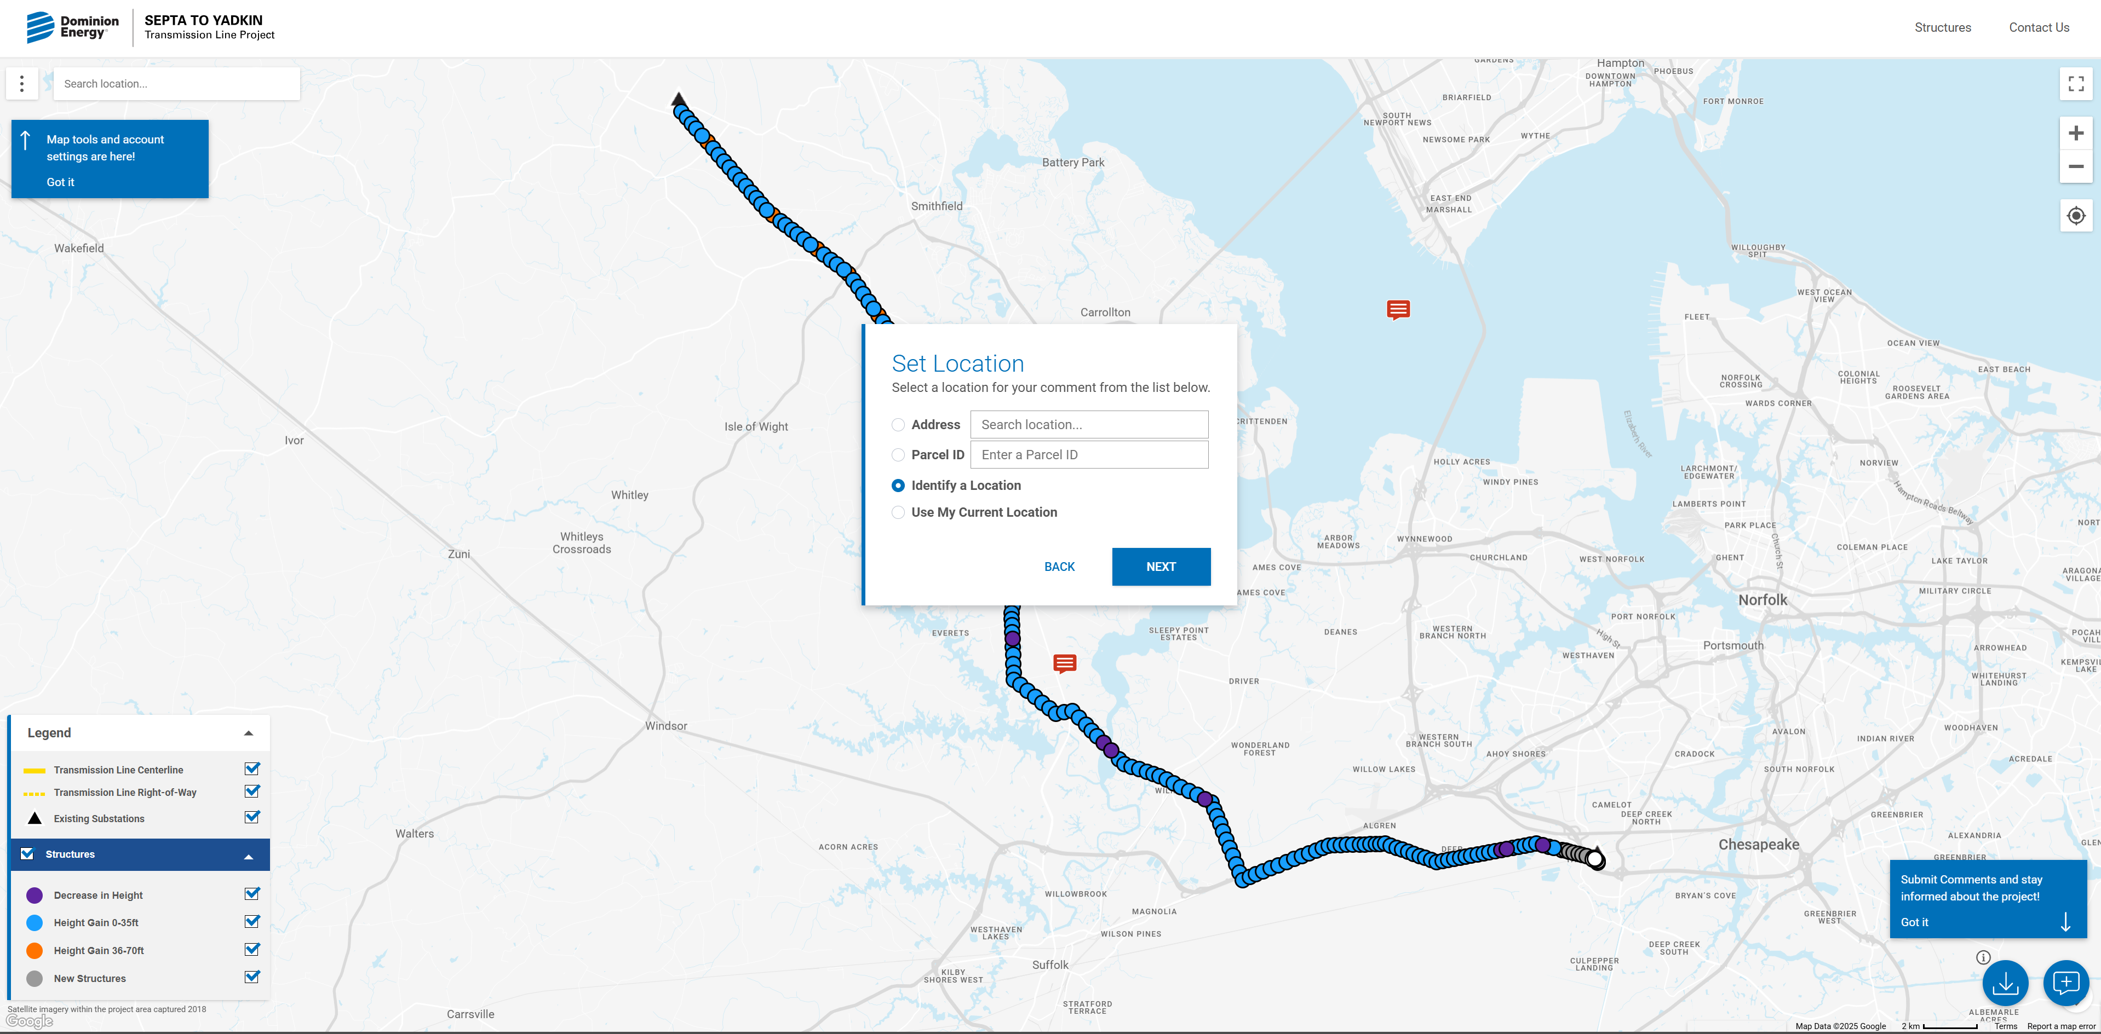2101x1034 pixels.
Task: Open the Contact Us page
Action: pyautogui.click(x=2038, y=28)
